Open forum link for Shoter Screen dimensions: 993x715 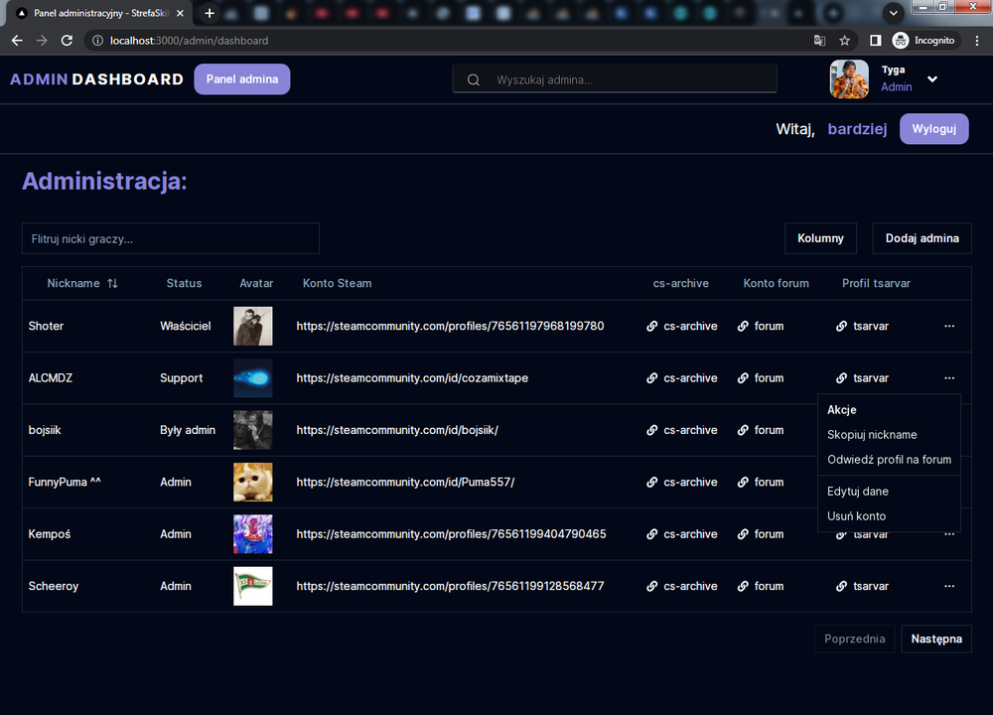pyautogui.click(x=761, y=326)
